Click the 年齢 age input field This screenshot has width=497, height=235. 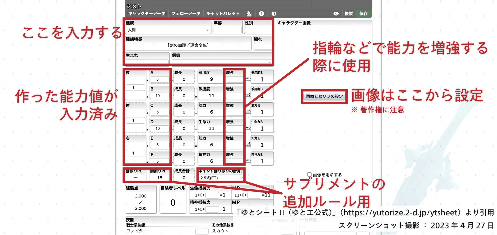click(x=228, y=30)
